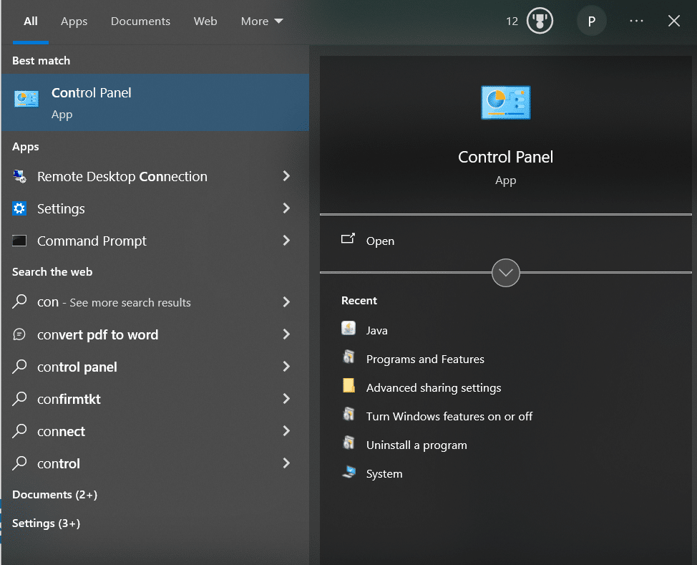The height and width of the screenshot is (565, 697).
Task: Click the Programs and Features icon
Action: [349, 357]
